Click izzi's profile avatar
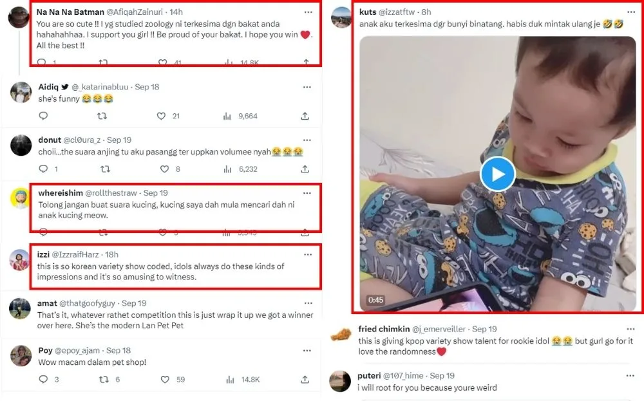The image size is (644, 401). (x=20, y=259)
